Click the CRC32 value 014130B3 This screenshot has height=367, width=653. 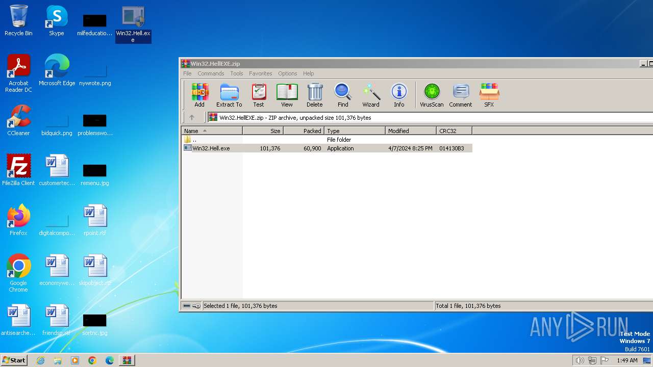point(451,148)
